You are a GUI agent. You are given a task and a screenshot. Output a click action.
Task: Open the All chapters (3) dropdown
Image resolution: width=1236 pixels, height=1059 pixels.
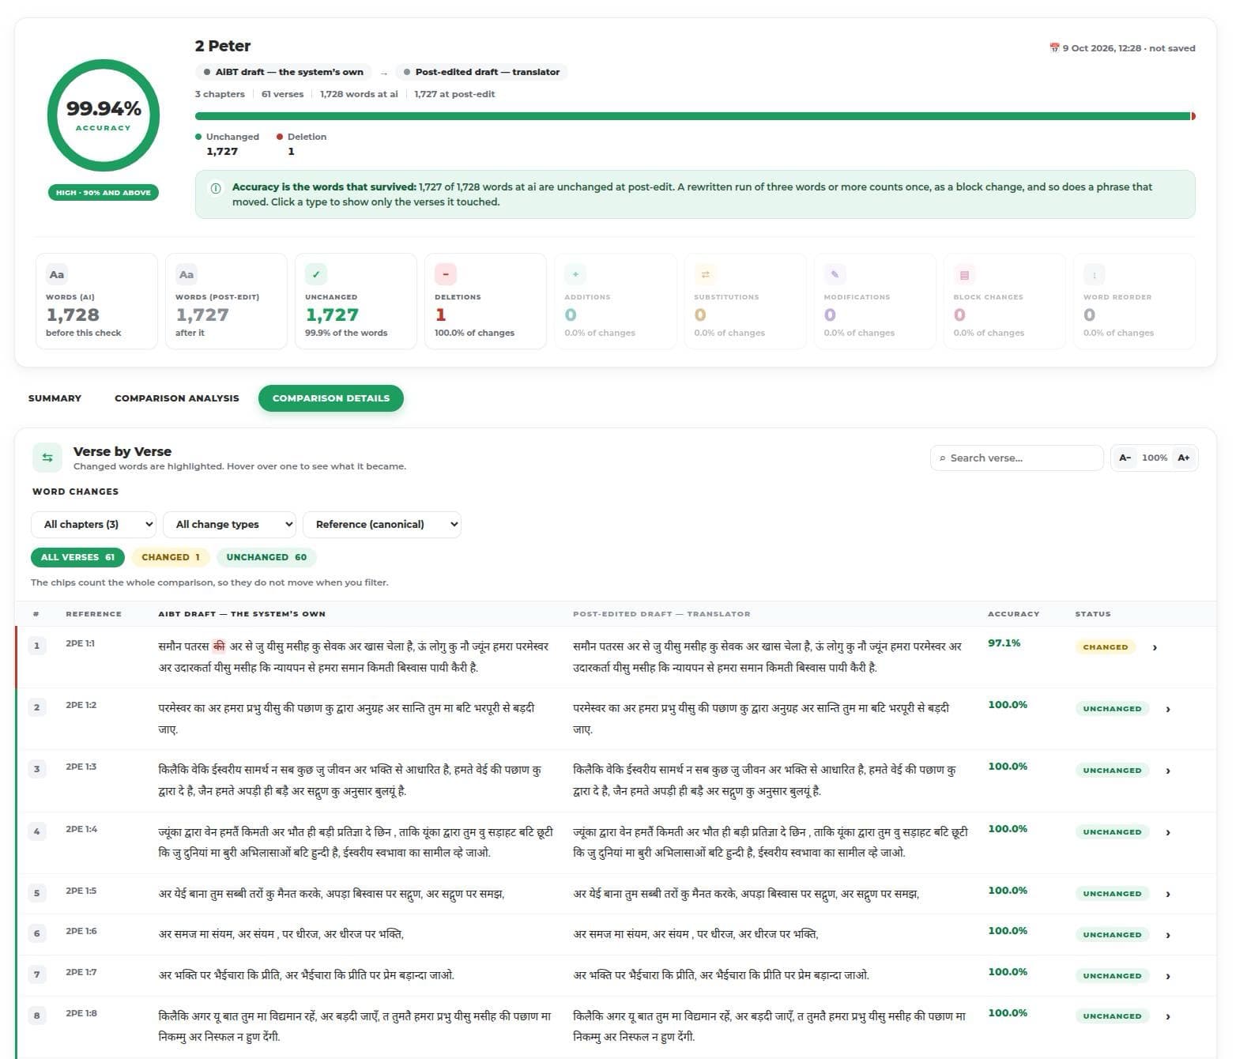click(93, 524)
